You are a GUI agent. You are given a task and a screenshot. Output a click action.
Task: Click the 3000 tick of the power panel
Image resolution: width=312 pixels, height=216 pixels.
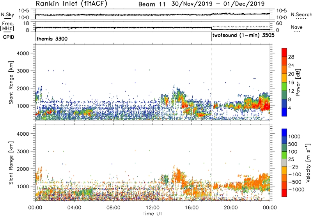(23, 71)
